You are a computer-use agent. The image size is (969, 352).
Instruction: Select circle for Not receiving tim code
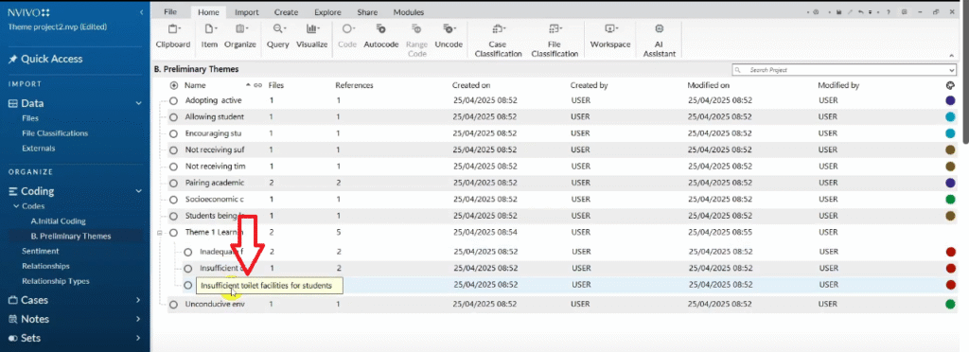point(174,167)
